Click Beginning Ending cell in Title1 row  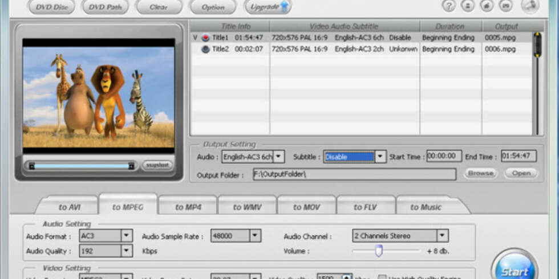point(448,38)
